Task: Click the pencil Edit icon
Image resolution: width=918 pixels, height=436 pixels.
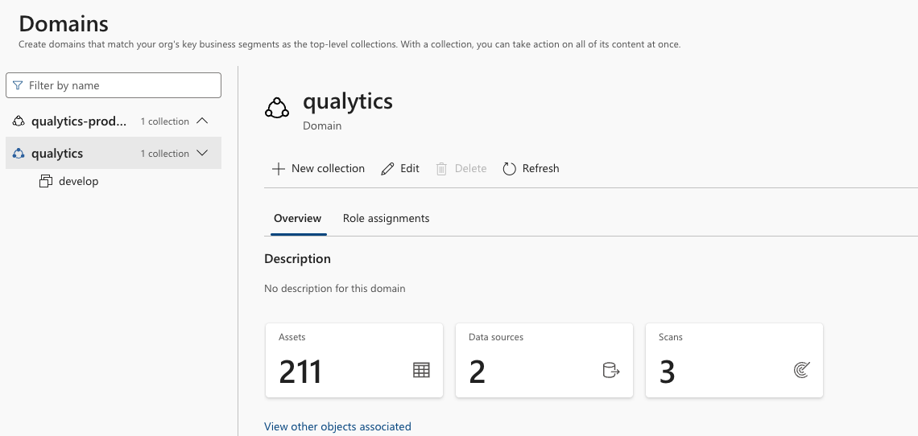Action: click(x=388, y=169)
